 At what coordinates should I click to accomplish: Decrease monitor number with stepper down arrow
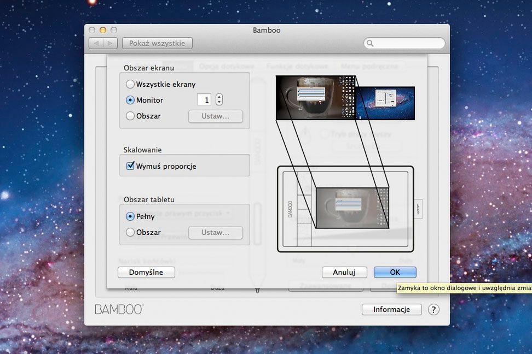(219, 102)
